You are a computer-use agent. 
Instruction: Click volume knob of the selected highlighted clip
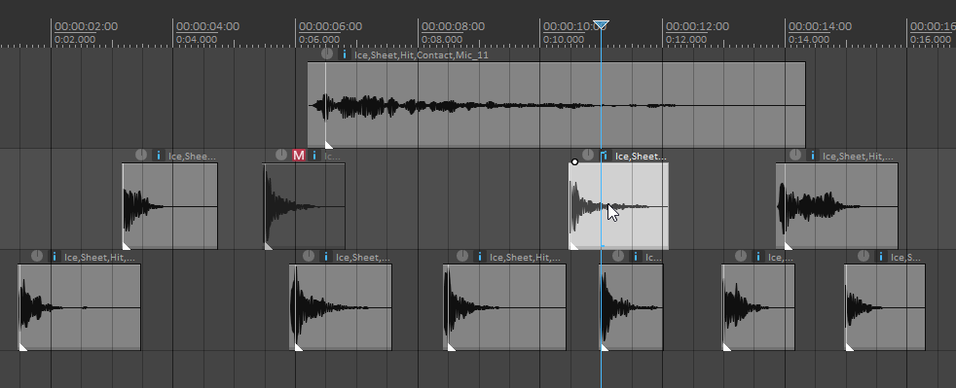(588, 155)
